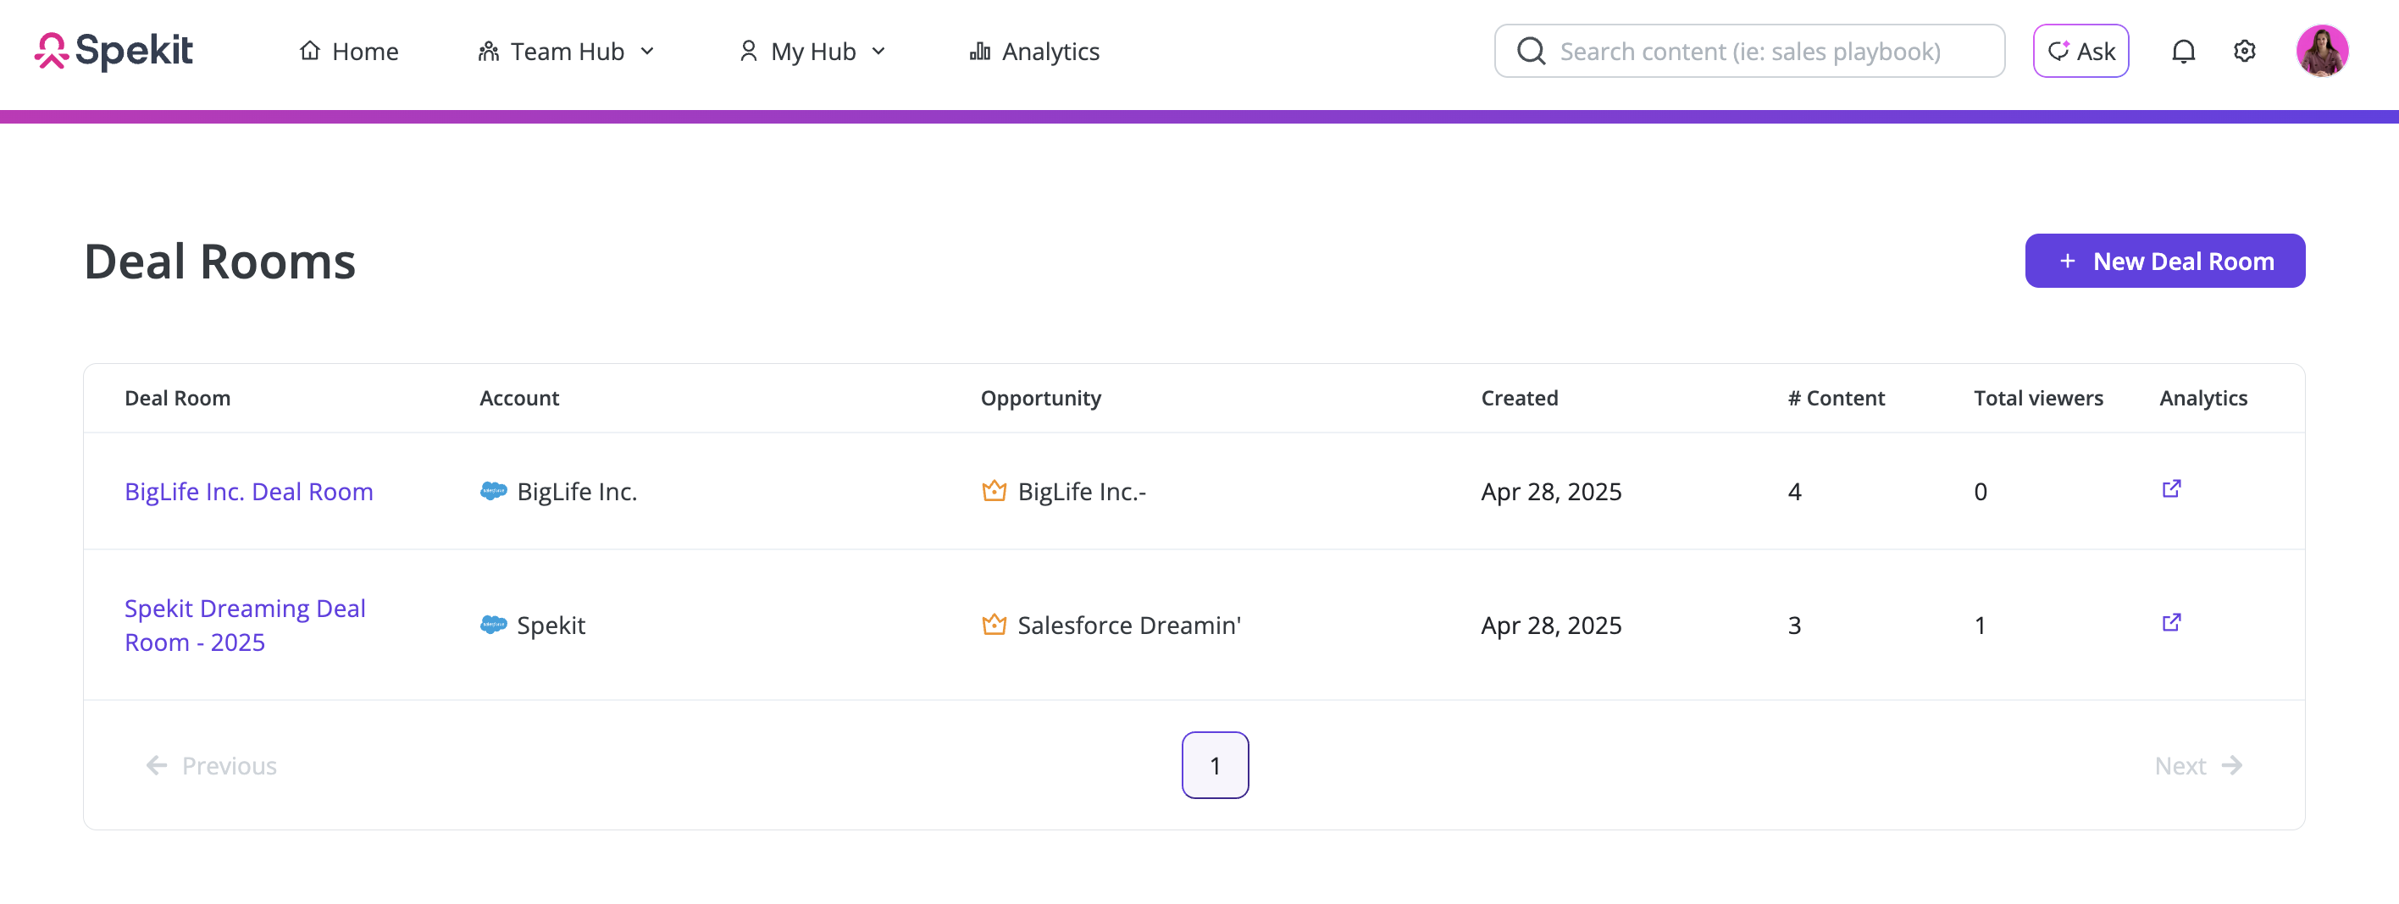Viewport: 2399px width, 904px height.
Task: Click the Team Hub people icon
Action: click(488, 51)
